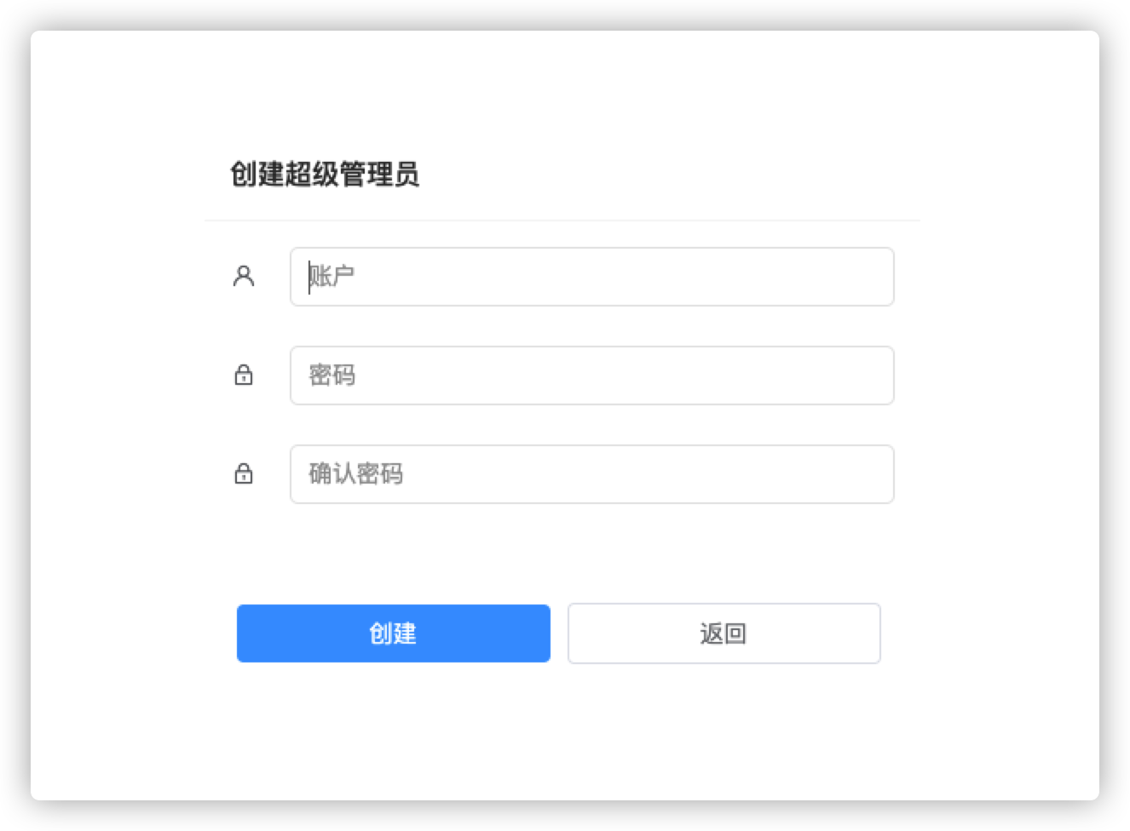Select the 确认密码 placeholder text
Image resolution: width=1130 pixels, height=831 pixels.
click(x=355, y=473)
